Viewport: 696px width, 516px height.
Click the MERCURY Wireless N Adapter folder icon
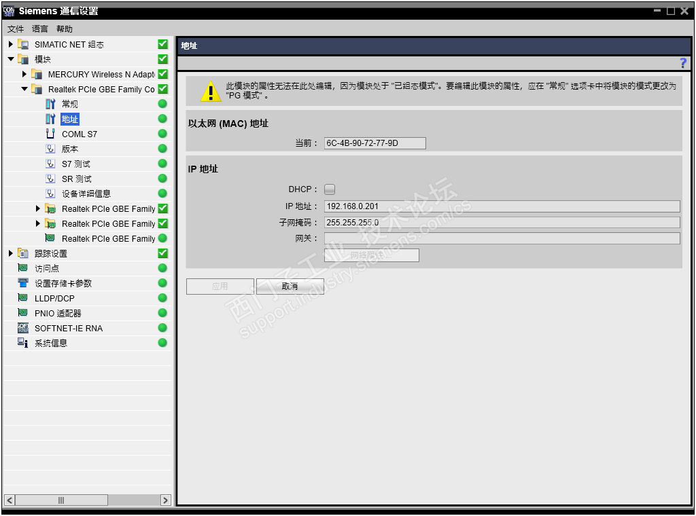(x=37, y=75)
